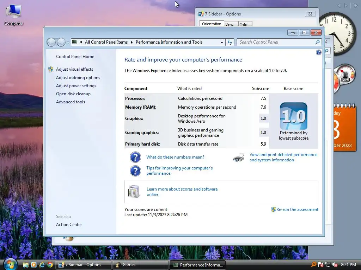Switch to Performance Information taskbar button
Viewport: 361px width, 270px height.
(x=197, y=265)
